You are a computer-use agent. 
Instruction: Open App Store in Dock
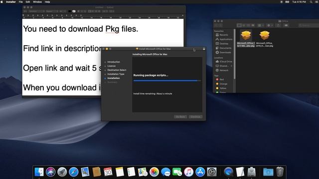pos(200,172)
